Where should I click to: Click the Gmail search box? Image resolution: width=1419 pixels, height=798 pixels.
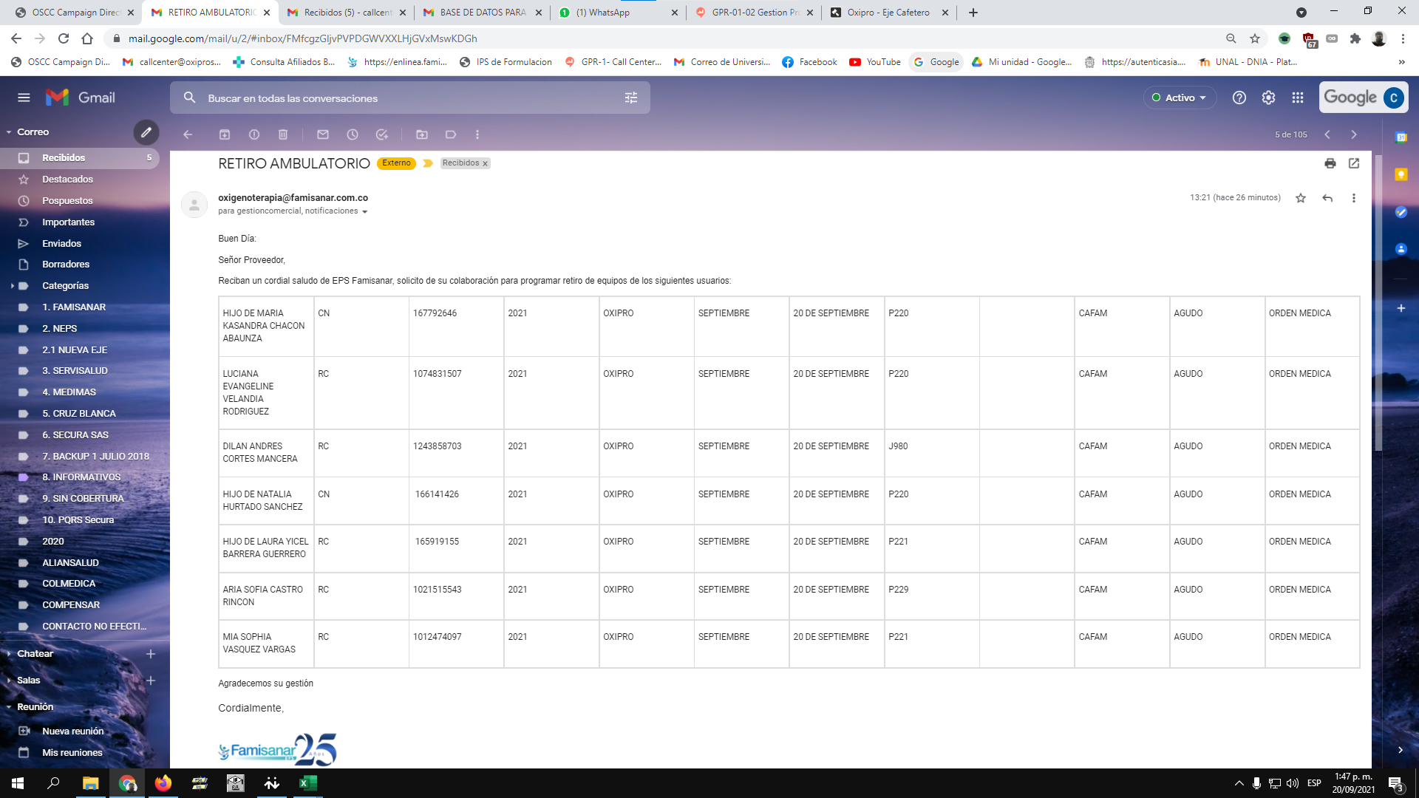coord(410,98)
